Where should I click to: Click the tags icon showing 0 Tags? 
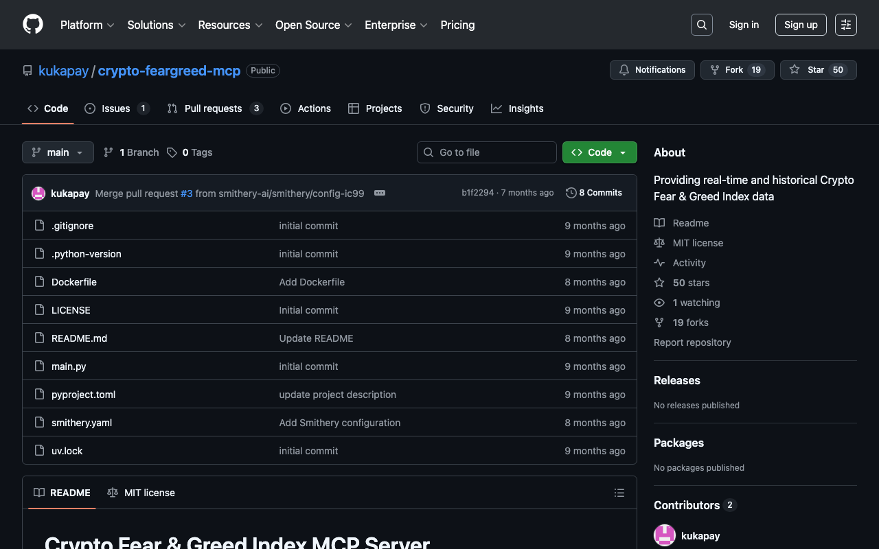tap(172, 152)
